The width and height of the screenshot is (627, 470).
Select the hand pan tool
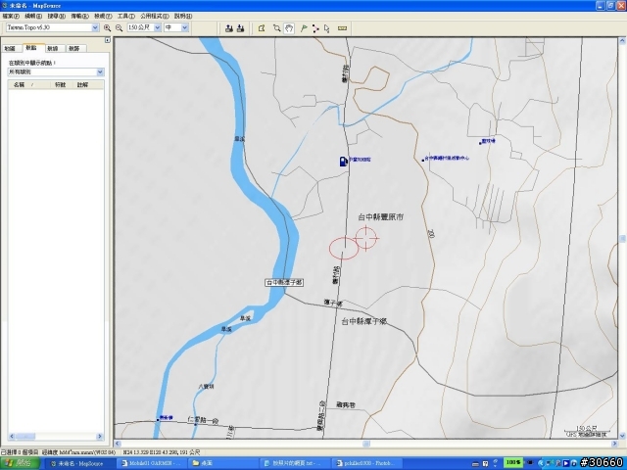289,28
